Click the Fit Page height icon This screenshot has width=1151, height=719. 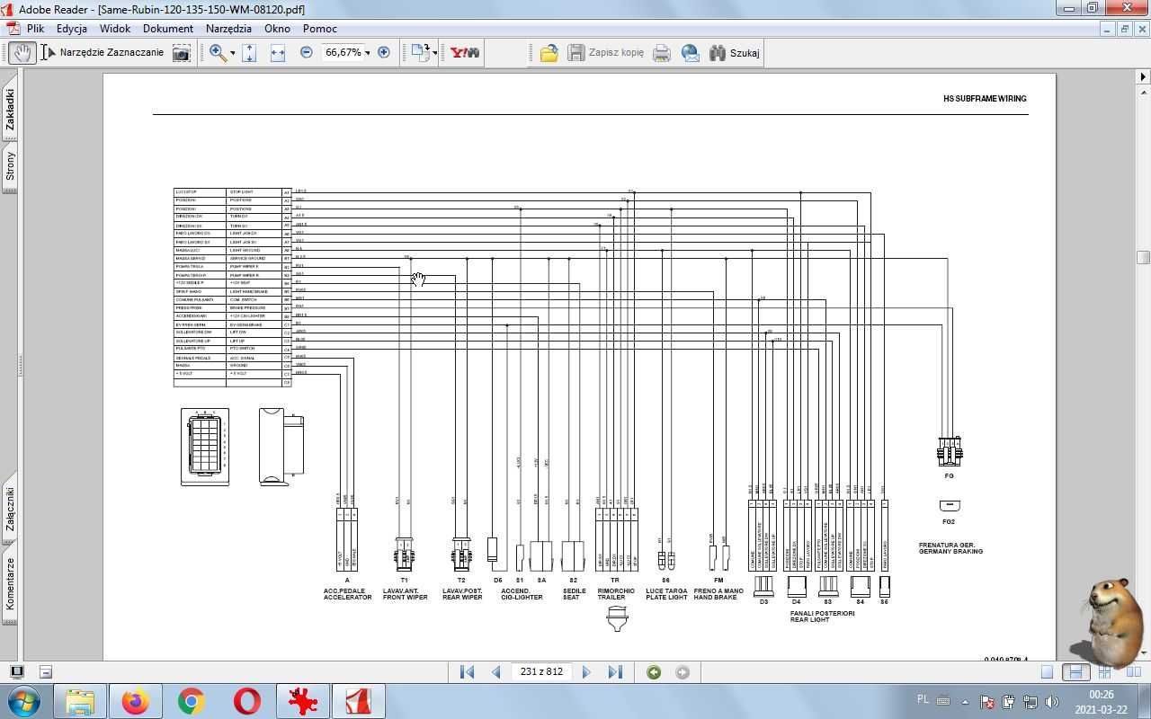(x=249, y=53)
